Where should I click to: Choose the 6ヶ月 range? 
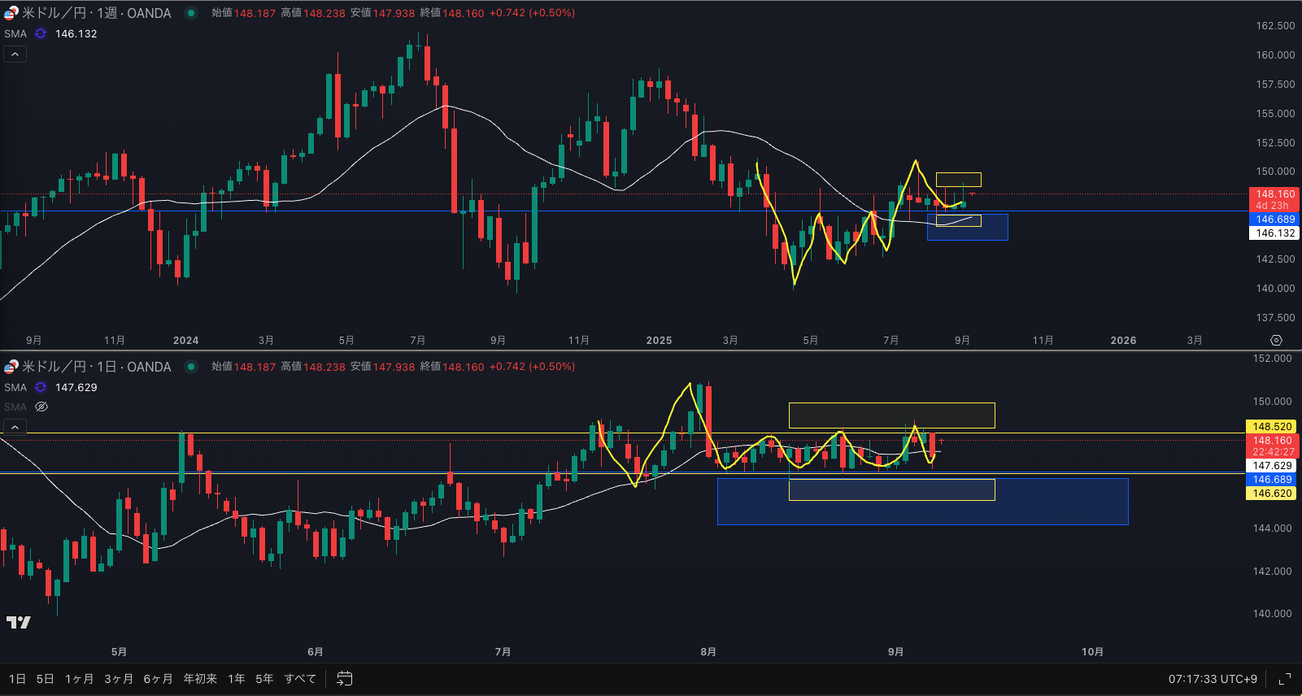158,678
